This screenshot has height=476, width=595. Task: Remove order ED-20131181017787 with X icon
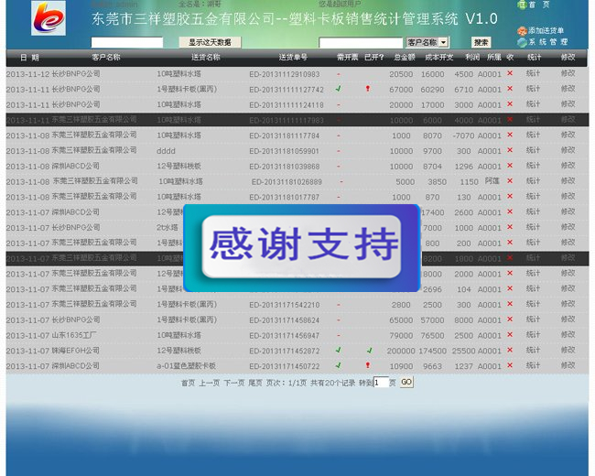[x=510, y=196]
